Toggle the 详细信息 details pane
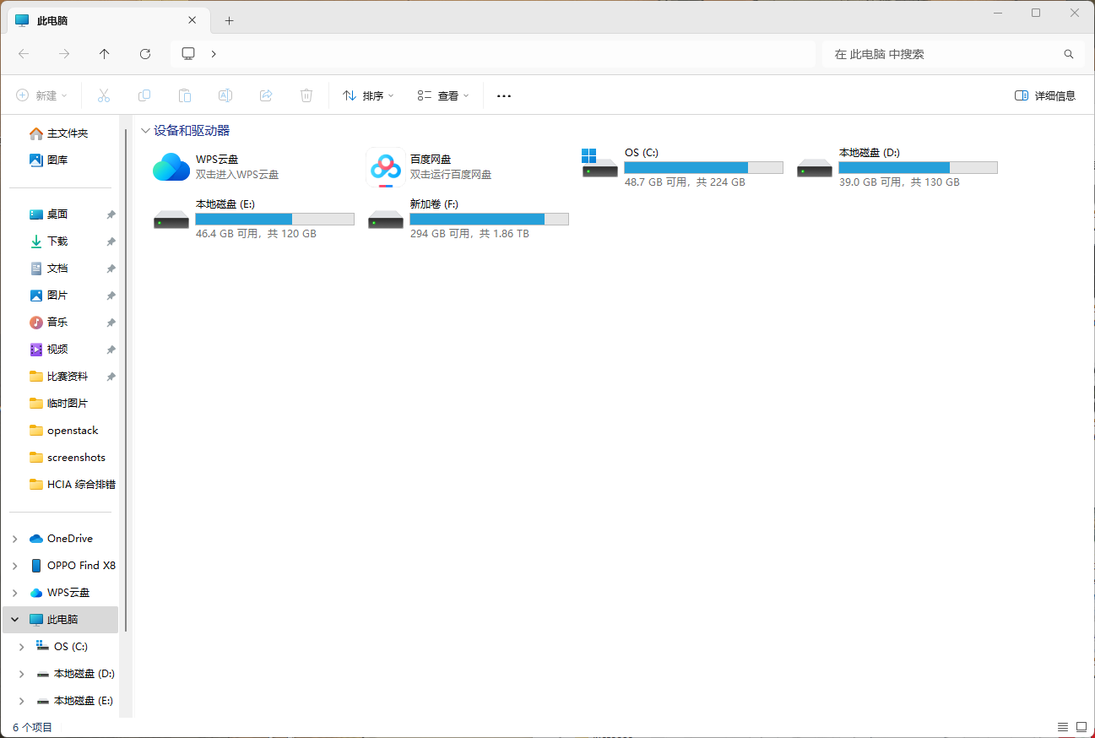This screenshot has width=1095, height=738. (1045, 95)
